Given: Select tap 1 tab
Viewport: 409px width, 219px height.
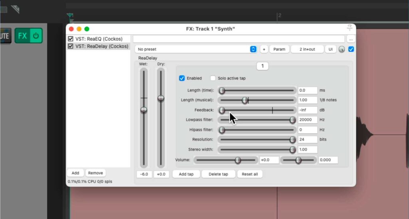Looking at the screenshot, I should [x=262, y=66].
